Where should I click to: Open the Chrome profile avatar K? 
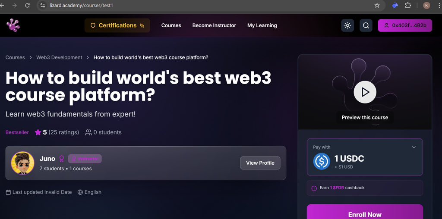click(426, 5)
